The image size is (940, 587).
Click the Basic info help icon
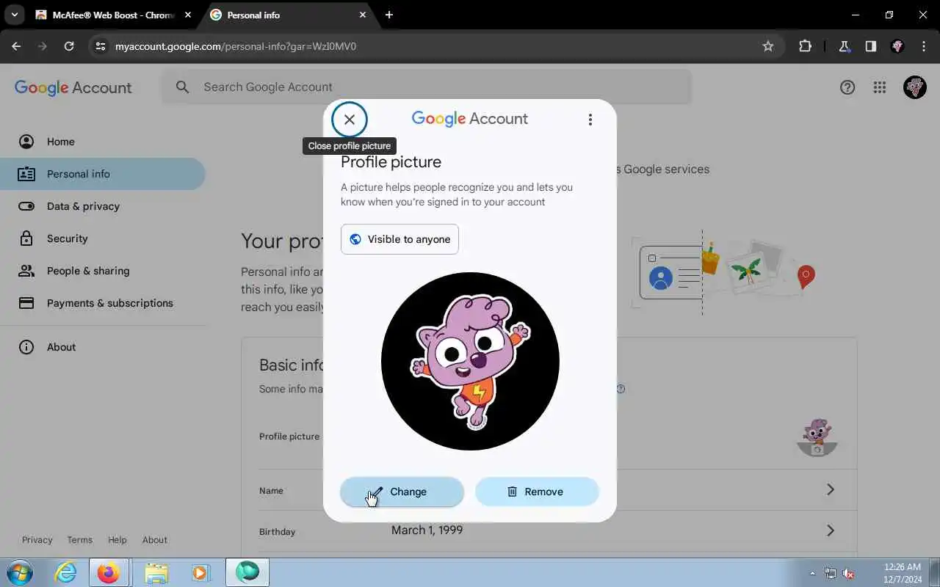621,389
